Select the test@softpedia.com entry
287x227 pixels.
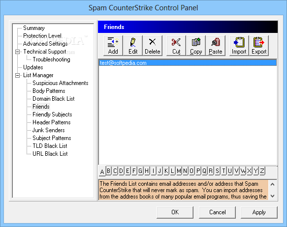[188, 63]
